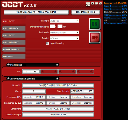The height and width of the screenshot is (120, 128).
Task: Switch to the CPU : LINPACK tab
Action: (x=14, y=28)
